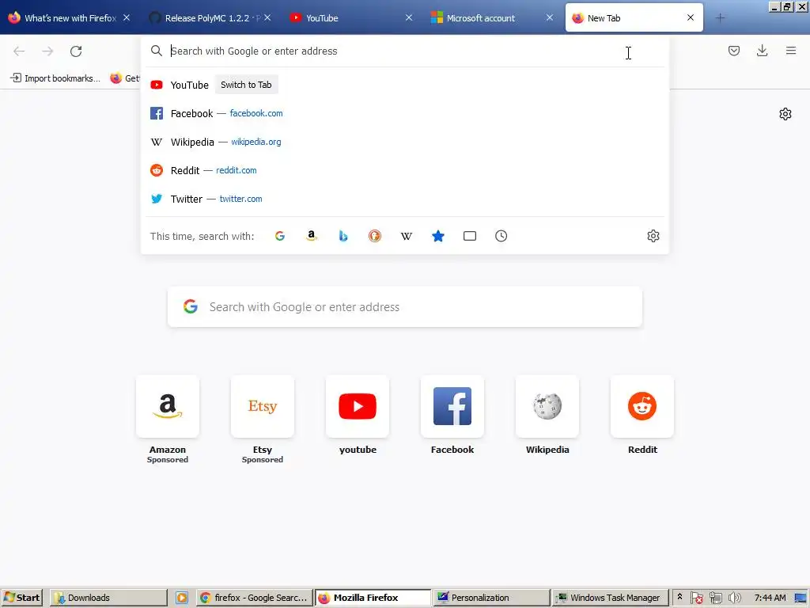
Task: Open search settings gear in dropdown
Action: click(653, 236)
